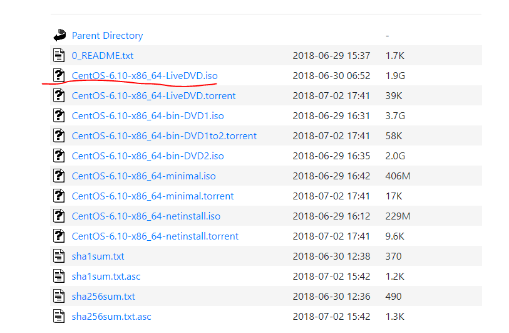This screenshot has width=509, height=333.
Task: Click the date 2018-06-29 16:31
Action: pos(331,116)
